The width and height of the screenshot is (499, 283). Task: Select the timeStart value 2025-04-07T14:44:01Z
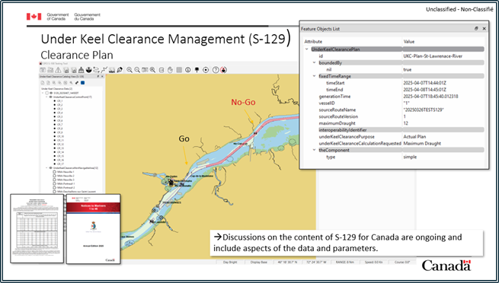[x=425, y=83]
